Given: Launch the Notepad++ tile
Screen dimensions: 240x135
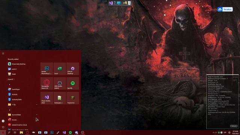Looking at the screenshot, I should click(60, 98).
